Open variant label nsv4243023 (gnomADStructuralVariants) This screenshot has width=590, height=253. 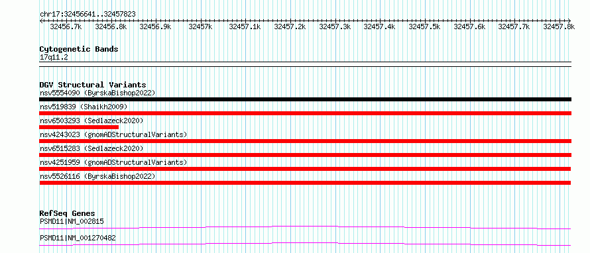113,134
